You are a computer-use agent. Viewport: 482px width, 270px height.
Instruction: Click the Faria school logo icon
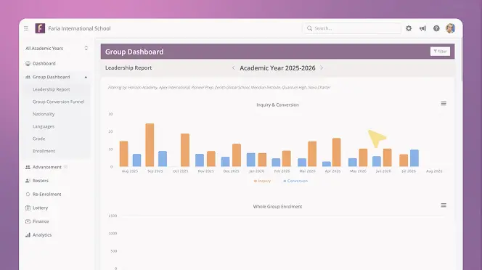pyautogui.click(x=40, y=28)
